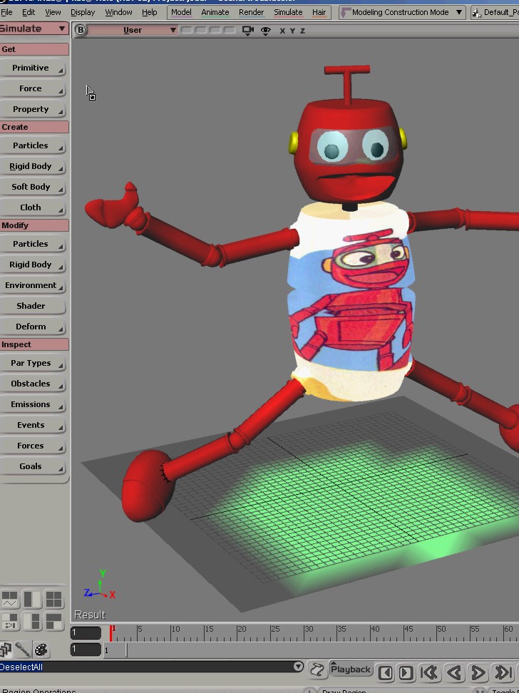Click the B viewport letter button
The width and height of the screenshot is (519, 693).
80,30
